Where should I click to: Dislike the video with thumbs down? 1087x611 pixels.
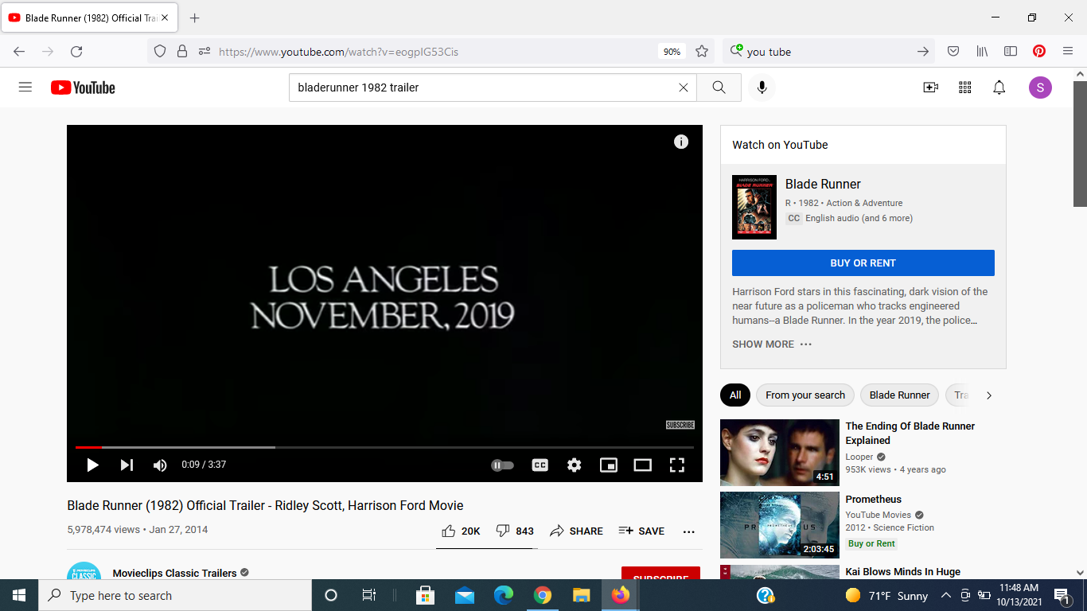pos(515,531)
